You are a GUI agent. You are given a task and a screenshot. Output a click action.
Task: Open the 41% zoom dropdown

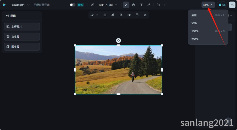click(208, 5)
